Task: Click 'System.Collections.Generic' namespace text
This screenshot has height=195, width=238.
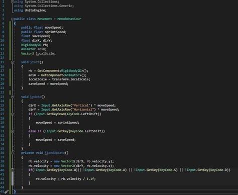Action: [48, 6]
